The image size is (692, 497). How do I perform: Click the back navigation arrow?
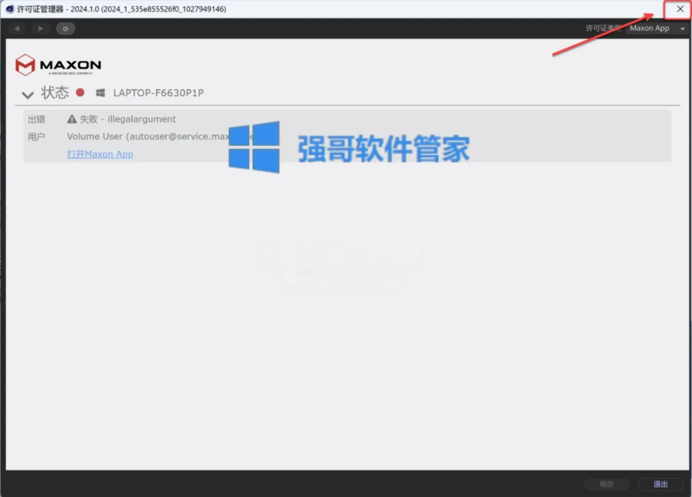[17, 29]
